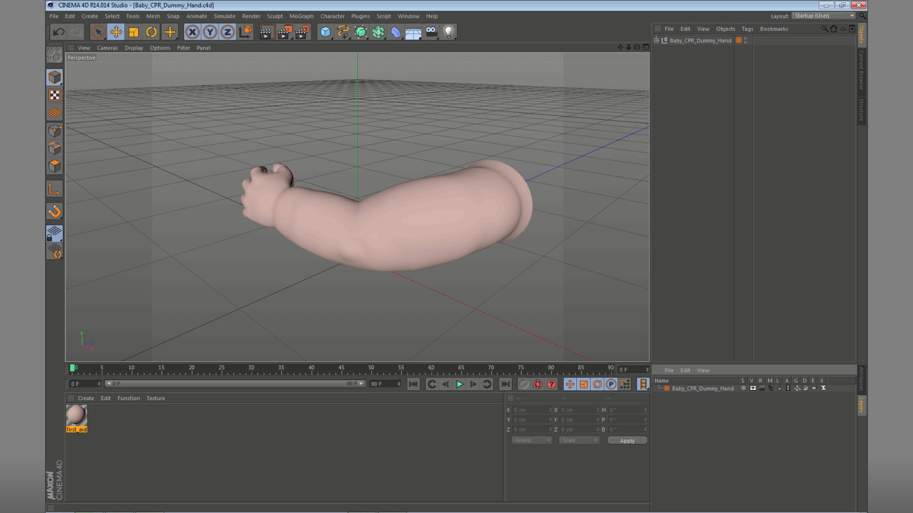Add a HyperNURBS generator object
The height and width of the screenshot is (513, 913).
(361, 32)
